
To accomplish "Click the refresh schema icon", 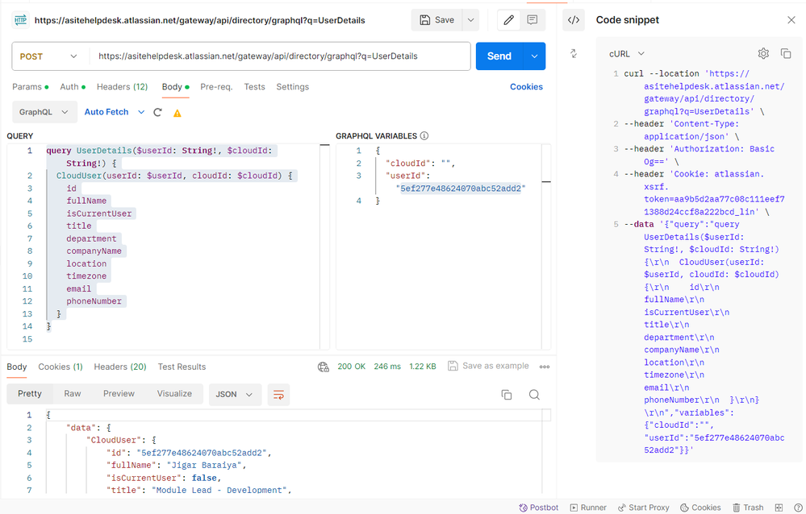I will pos(158,113).
